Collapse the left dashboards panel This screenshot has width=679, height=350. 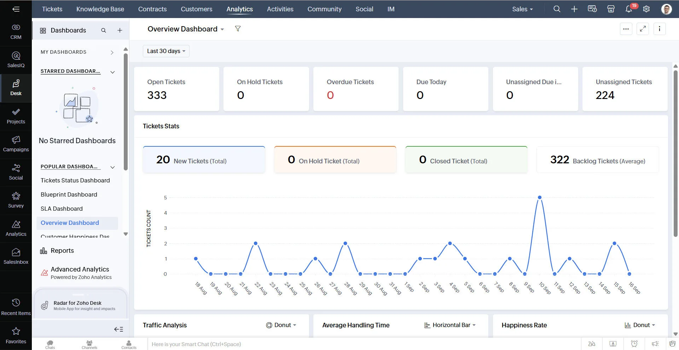coord(118,329)
